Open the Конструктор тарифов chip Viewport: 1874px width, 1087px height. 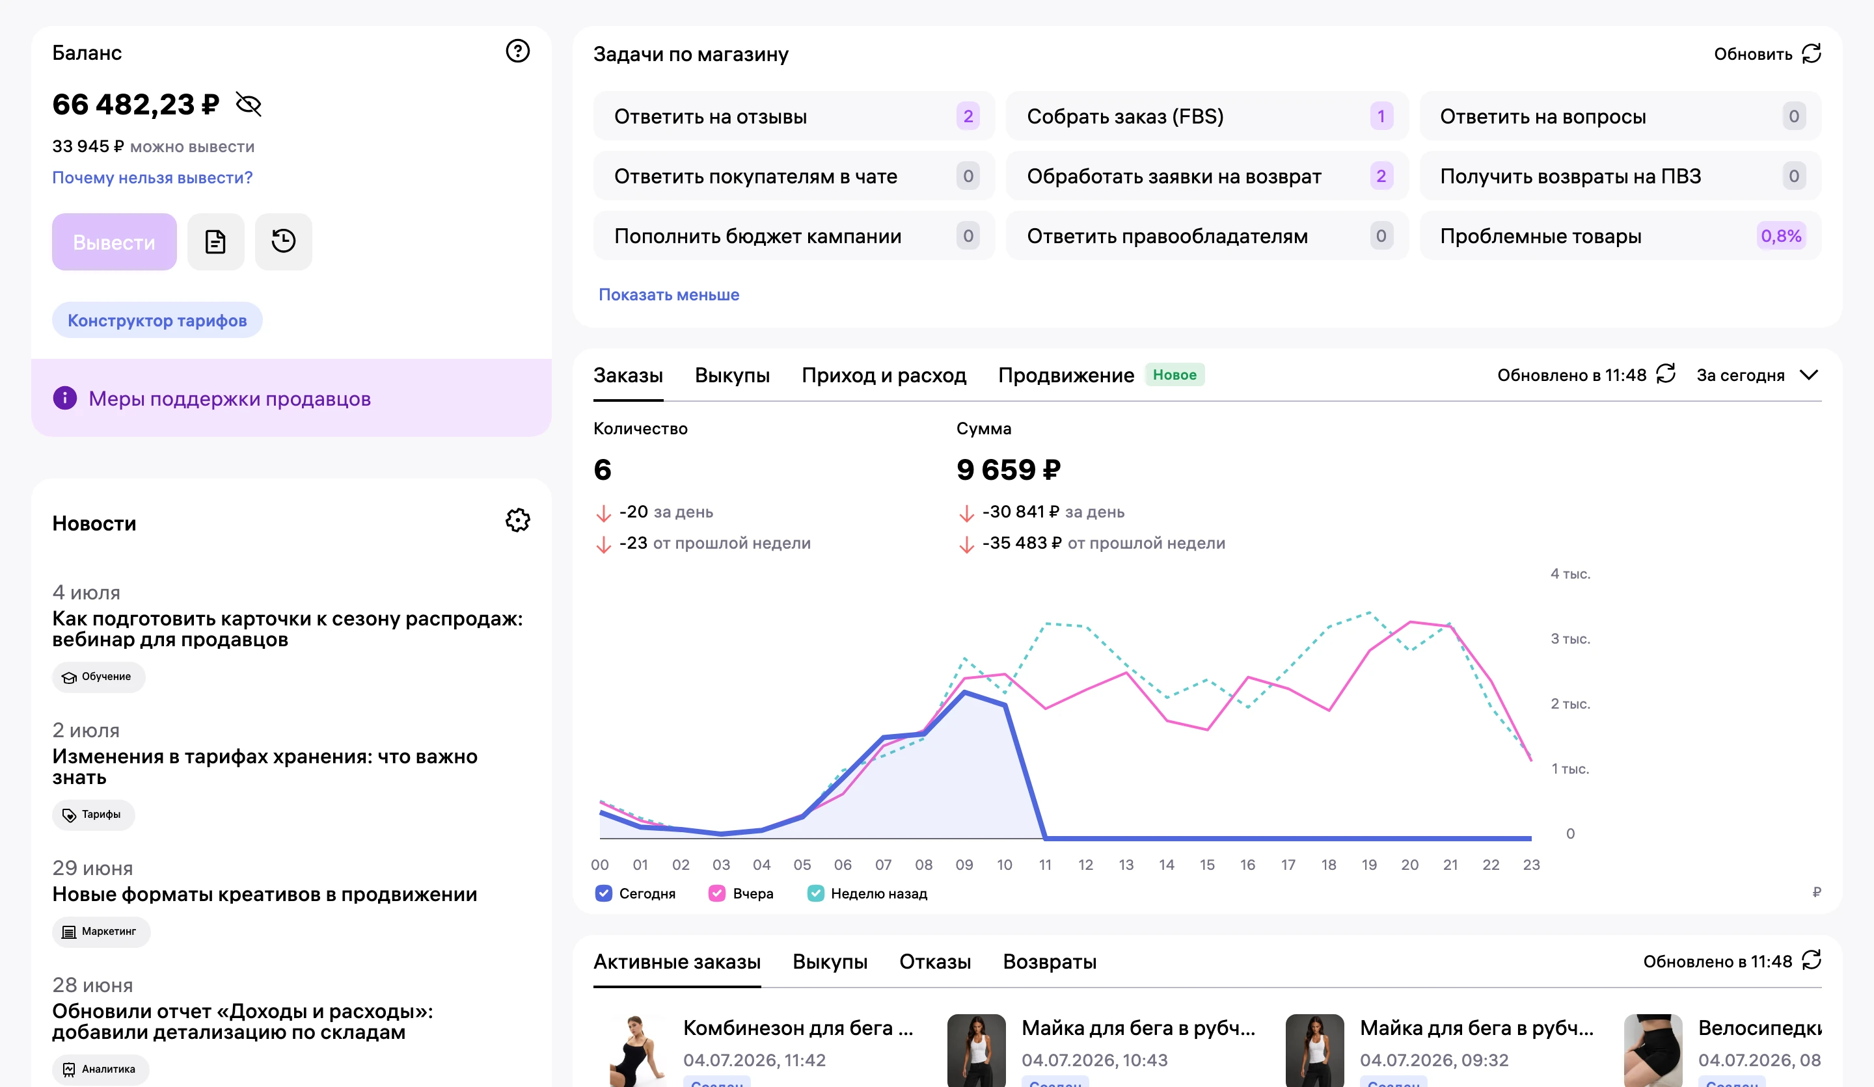tap(157, 321)
